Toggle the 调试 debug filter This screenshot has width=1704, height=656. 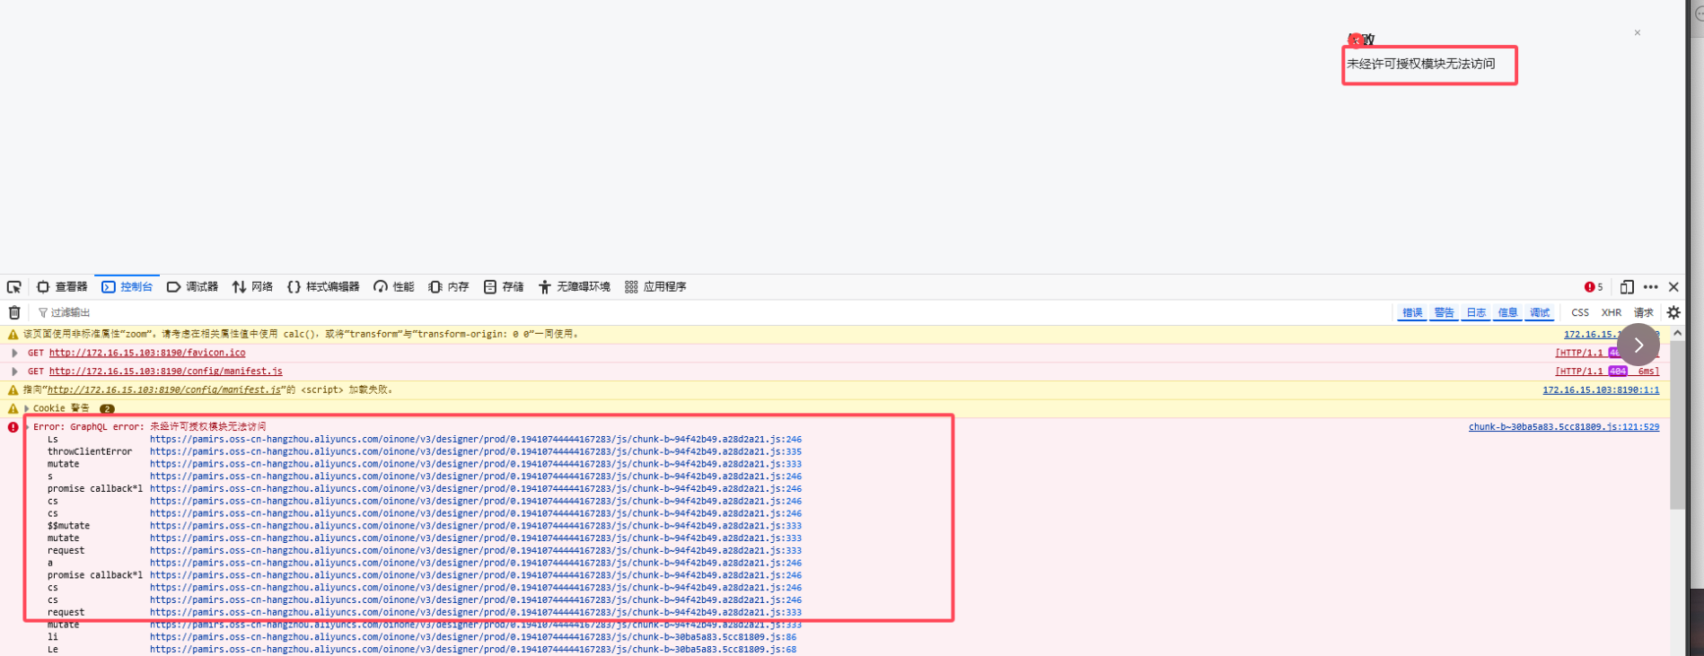point(1540,312)
